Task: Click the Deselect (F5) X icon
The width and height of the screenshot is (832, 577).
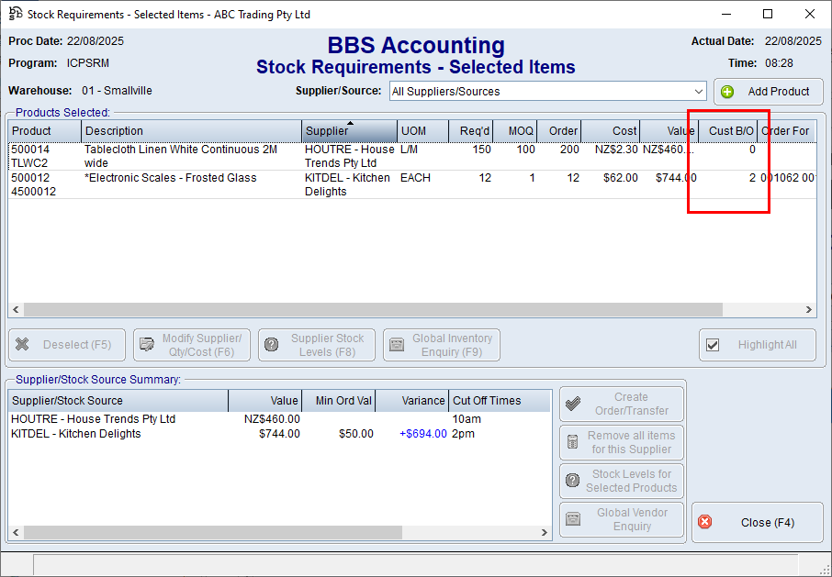Action: 23,345
